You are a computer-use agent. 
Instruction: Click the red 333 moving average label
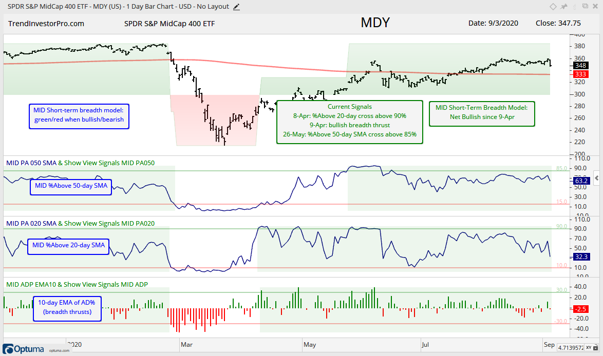[580, 74]
